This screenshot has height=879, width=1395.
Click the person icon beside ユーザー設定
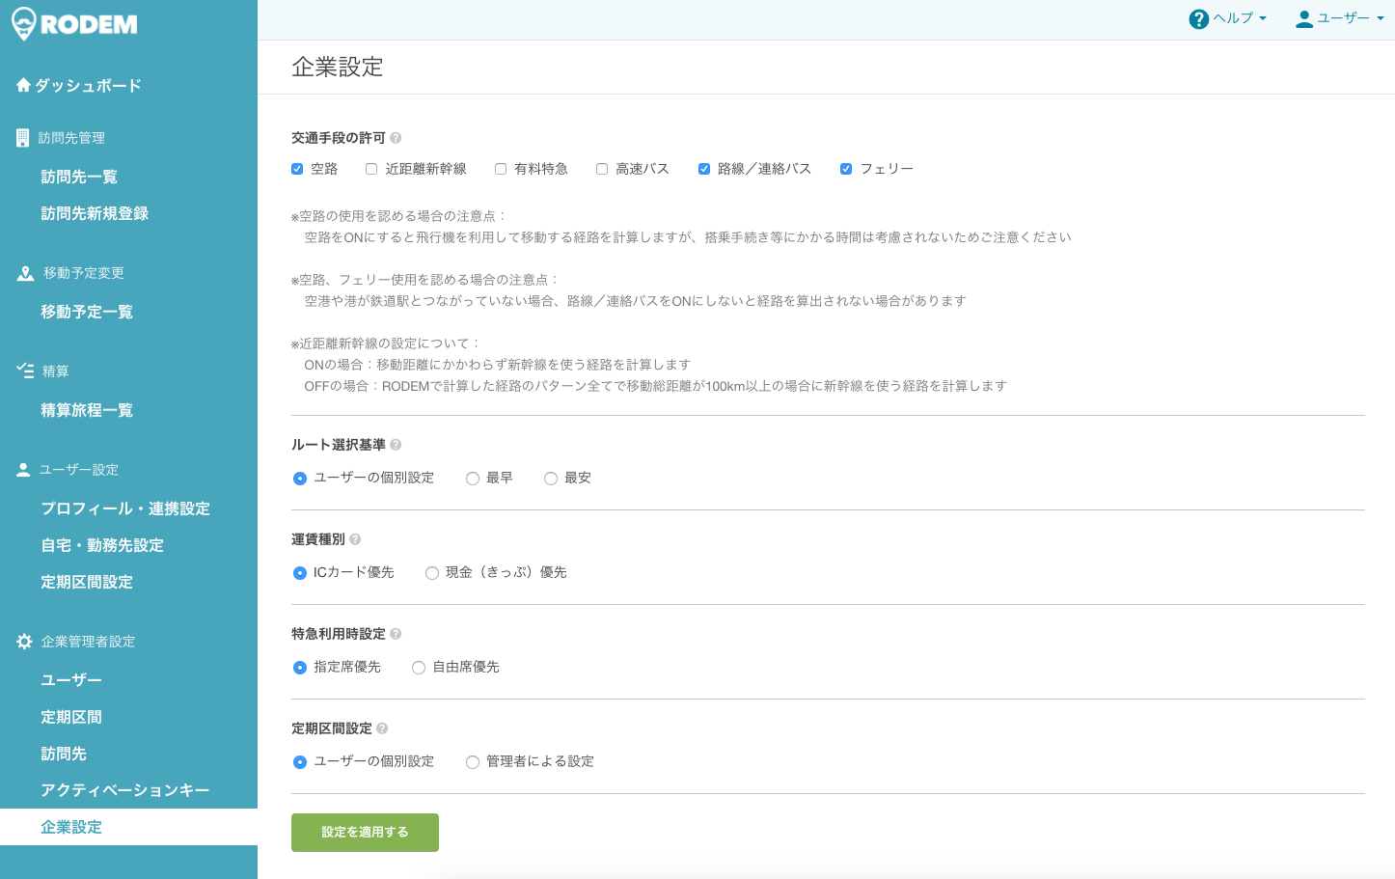[x=24, y=470]
